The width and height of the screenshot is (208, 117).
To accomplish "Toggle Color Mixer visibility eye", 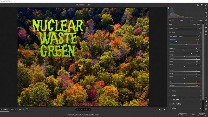I will click(x=200, y=100).
